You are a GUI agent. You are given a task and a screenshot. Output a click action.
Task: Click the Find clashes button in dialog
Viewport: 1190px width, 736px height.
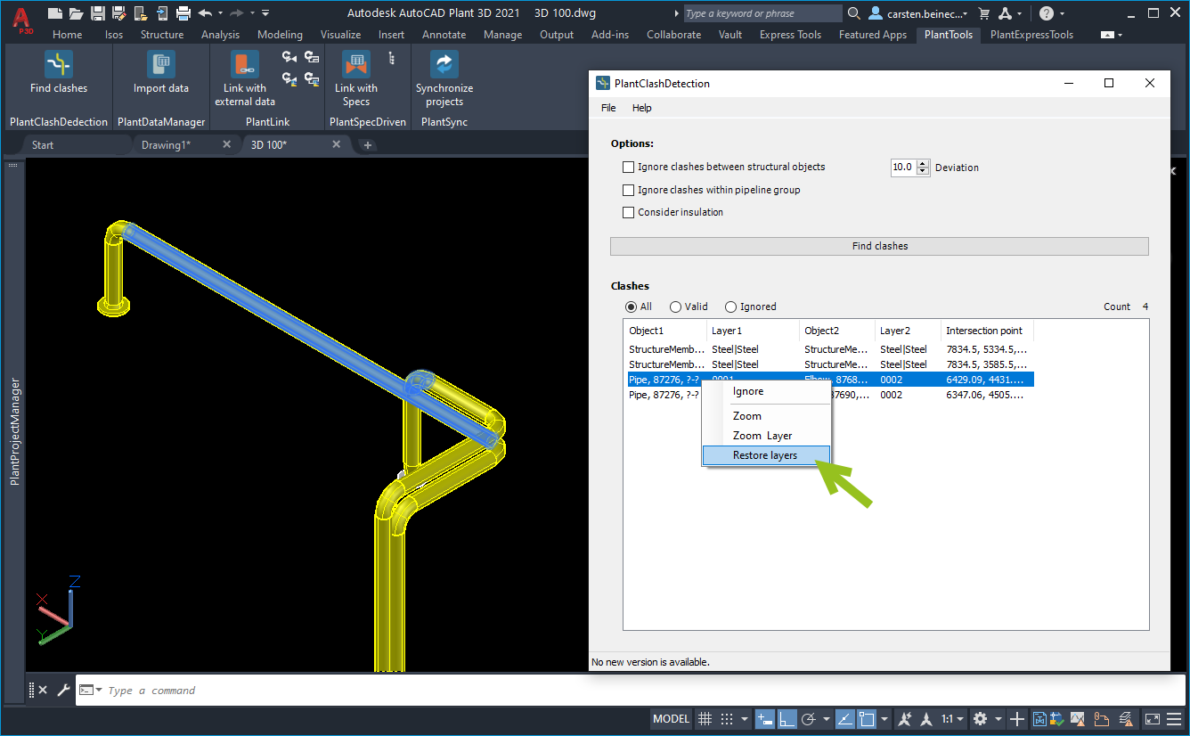pos(879,246)
